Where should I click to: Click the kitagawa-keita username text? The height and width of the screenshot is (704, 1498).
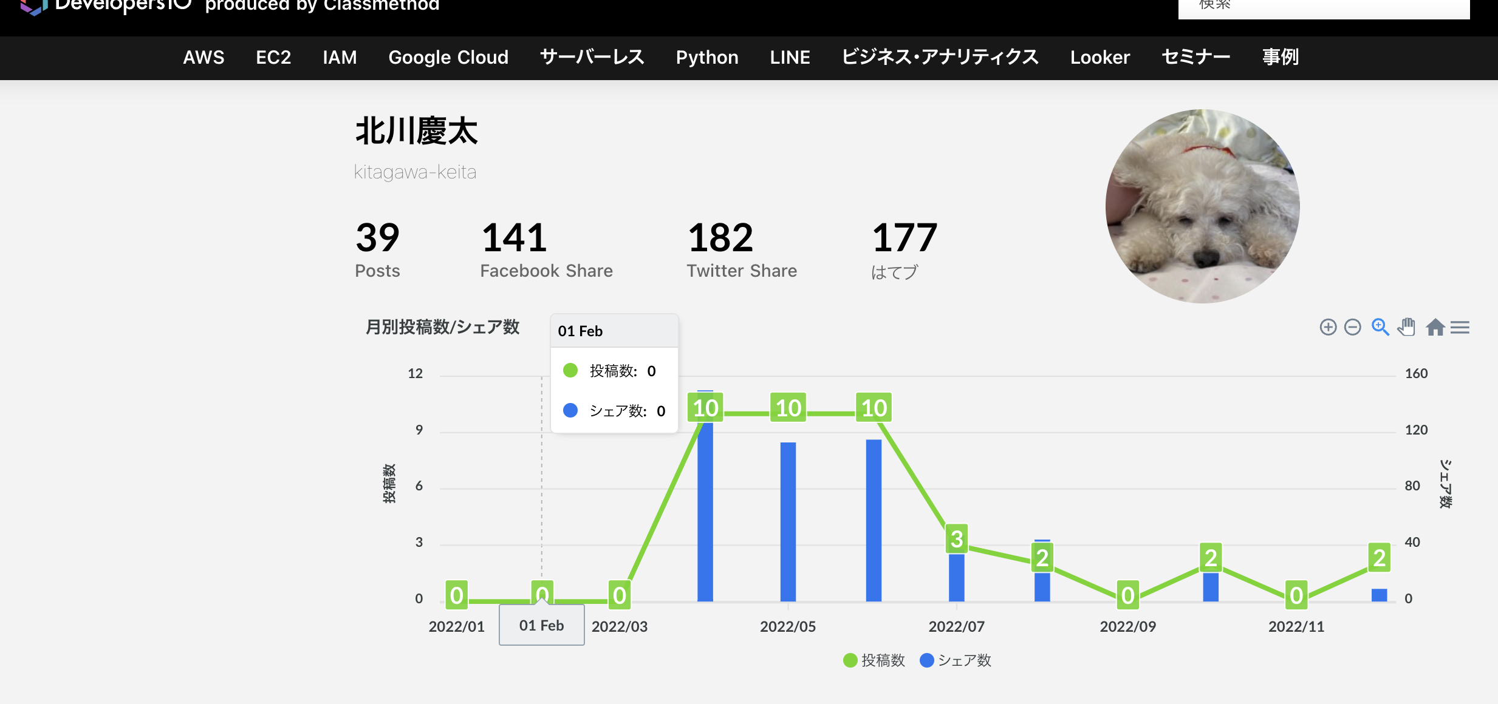point(415,172)
